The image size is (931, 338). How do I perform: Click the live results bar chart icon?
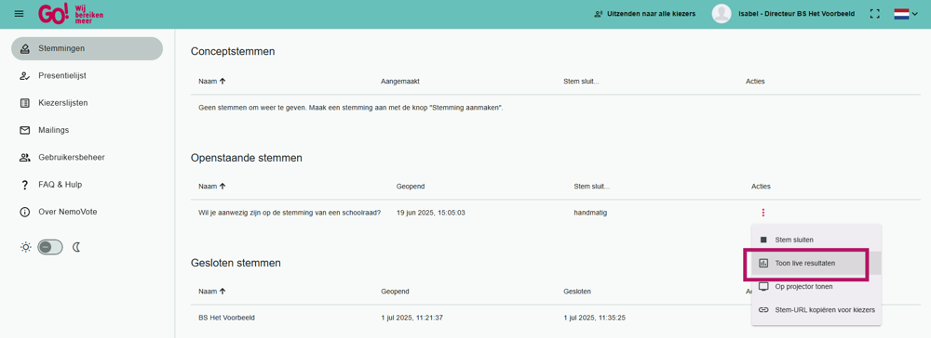pyautogui.click(x=763, y=263)
